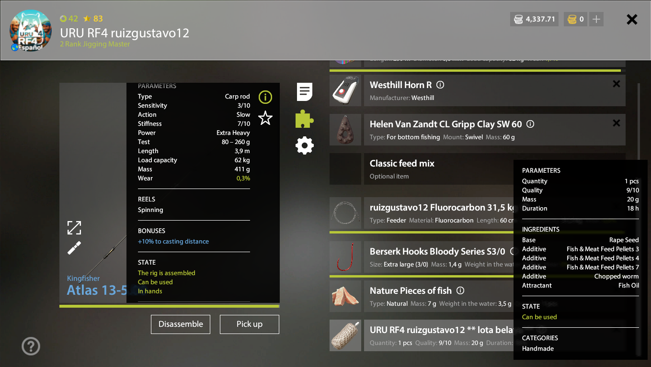Click the ruizgustavo12 Fluorocarbon item title

442,207
